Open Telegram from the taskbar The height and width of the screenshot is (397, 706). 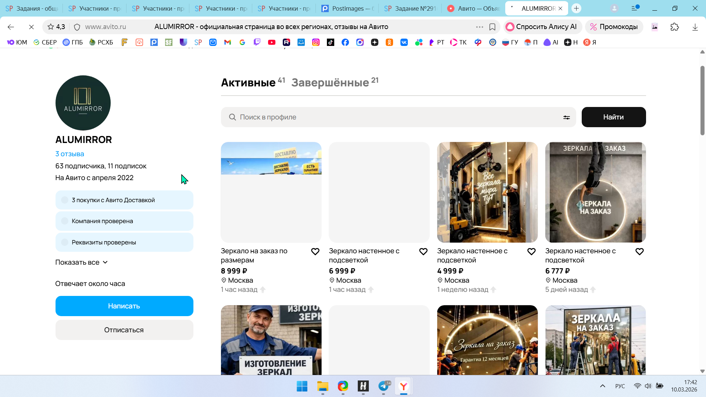coord(384,386)
